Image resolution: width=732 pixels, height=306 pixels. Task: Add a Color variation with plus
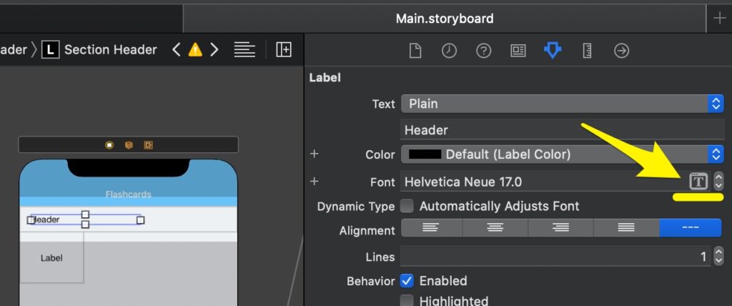tap(315, 154)
